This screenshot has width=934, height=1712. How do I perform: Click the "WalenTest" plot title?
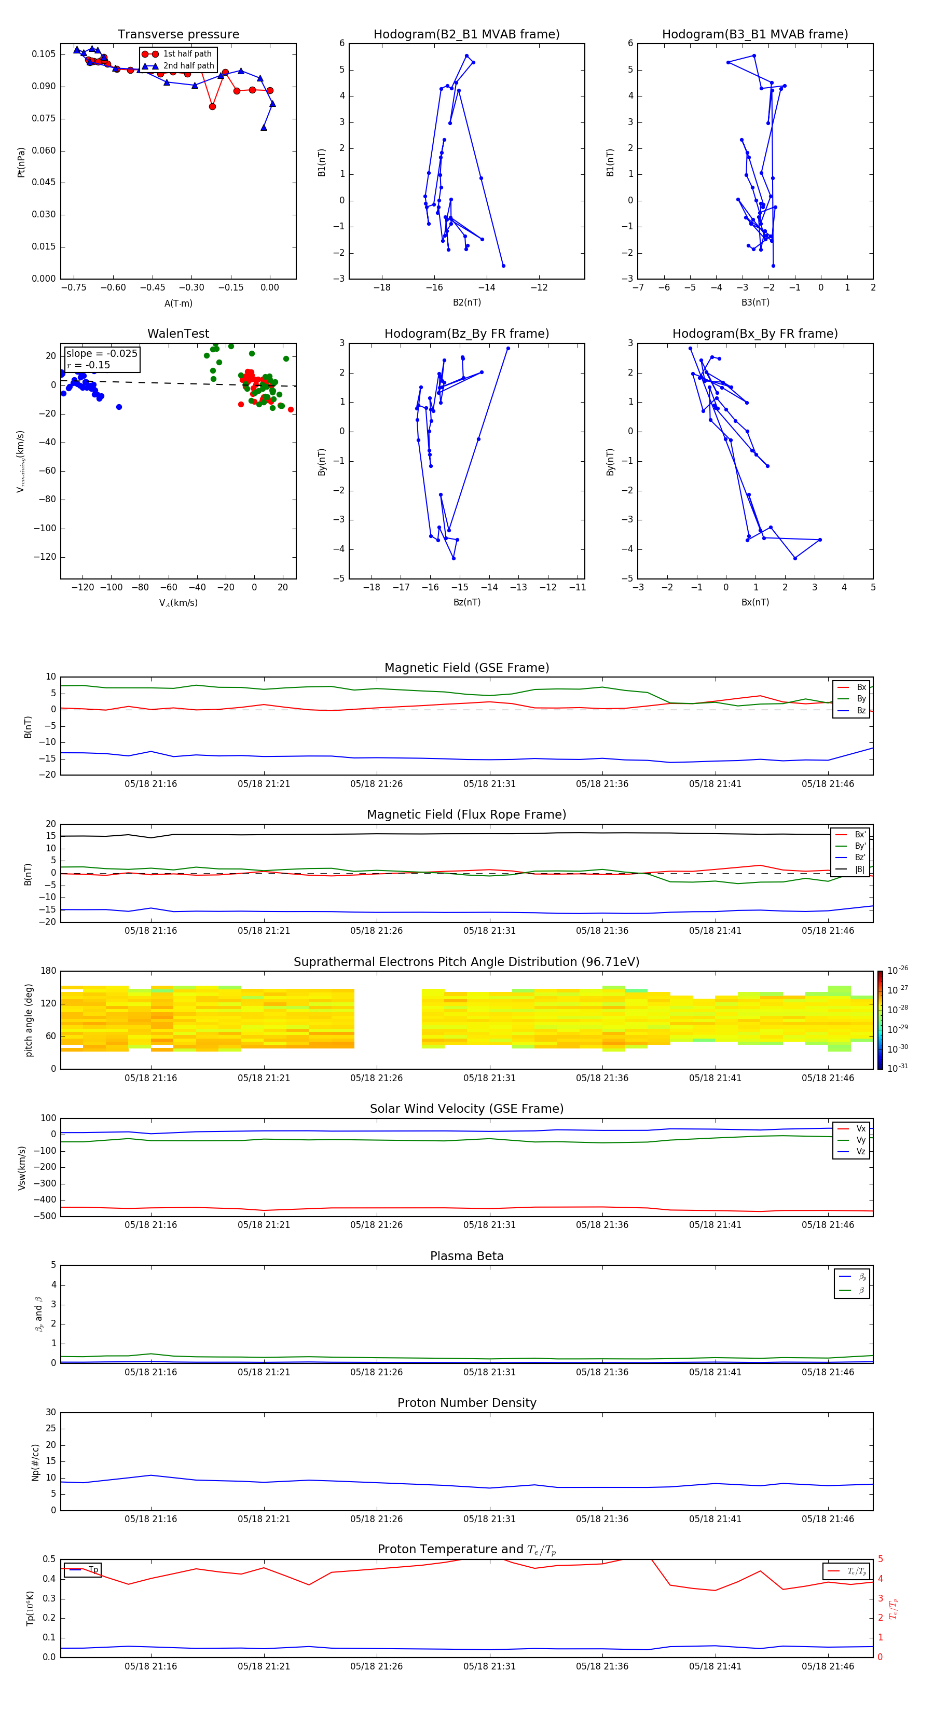[178, 334]
